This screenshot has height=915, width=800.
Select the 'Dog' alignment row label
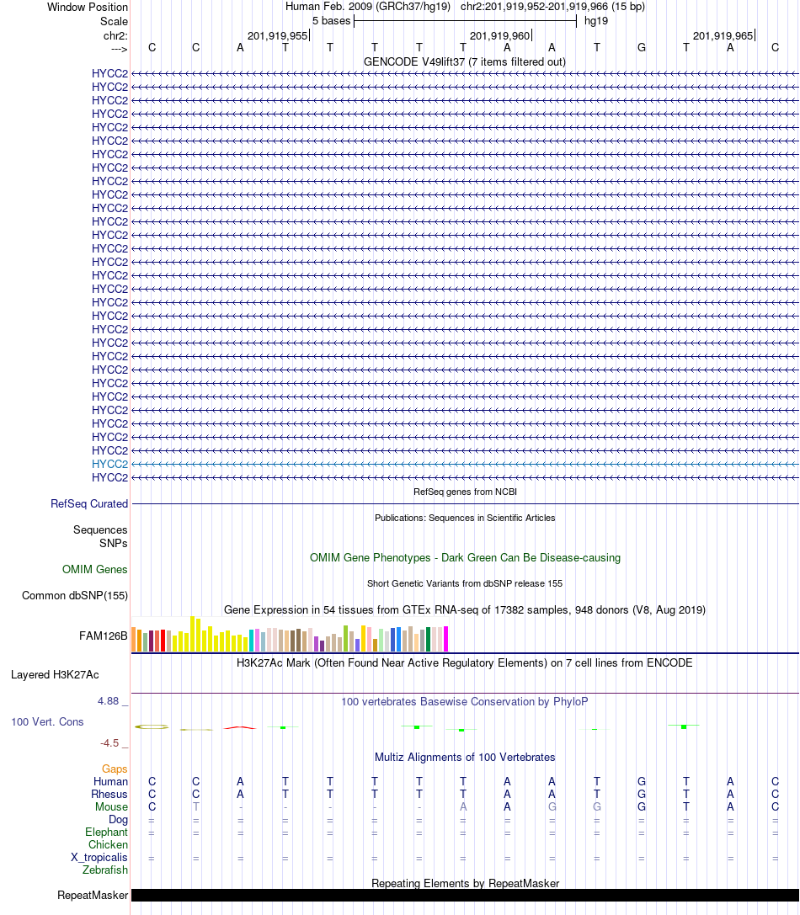click(118, 820)
